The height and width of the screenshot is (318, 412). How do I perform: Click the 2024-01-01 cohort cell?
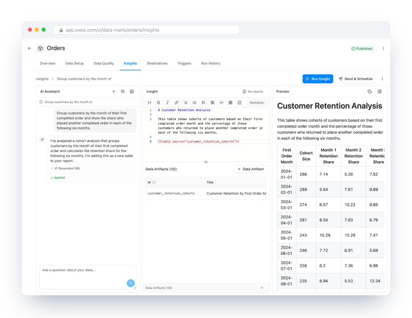pos(287,174)
